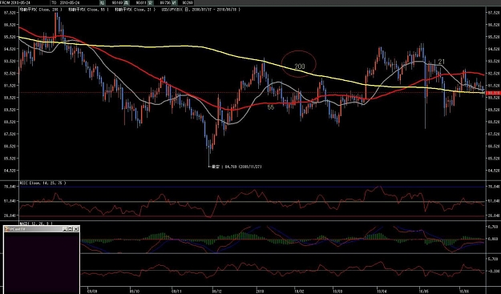Click the current price marker on right axis
This screenshot has width=501, height=294.
click(x=493, y=93)
